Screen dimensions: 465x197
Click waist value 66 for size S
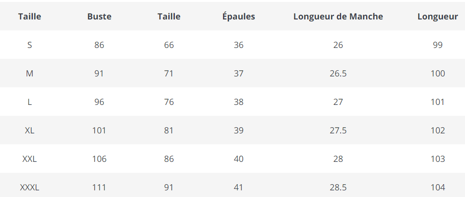tap(169, 45)
